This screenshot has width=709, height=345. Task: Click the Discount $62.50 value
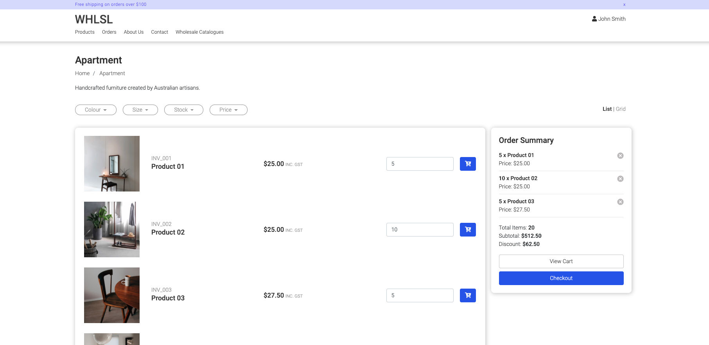[531, 244]
